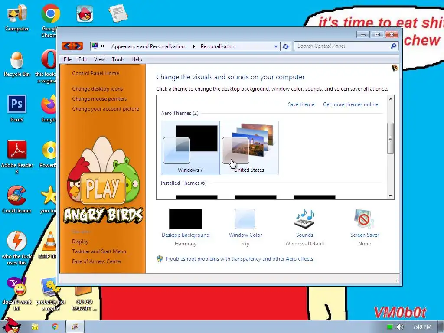The height and width of the screenshot is (333, 444).
Task: Click the Personalization taskbar button
Action: coord(75,327)
